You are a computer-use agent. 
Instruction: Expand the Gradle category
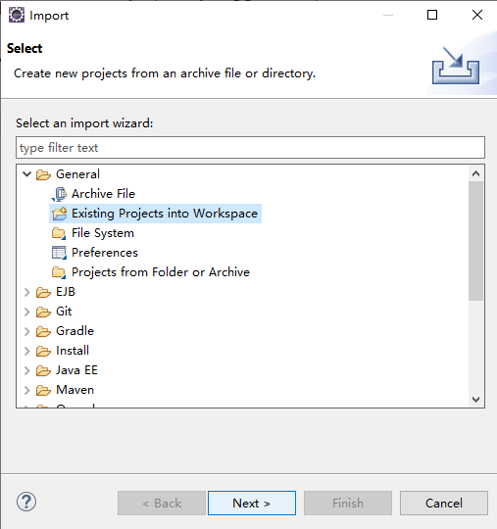27,331
